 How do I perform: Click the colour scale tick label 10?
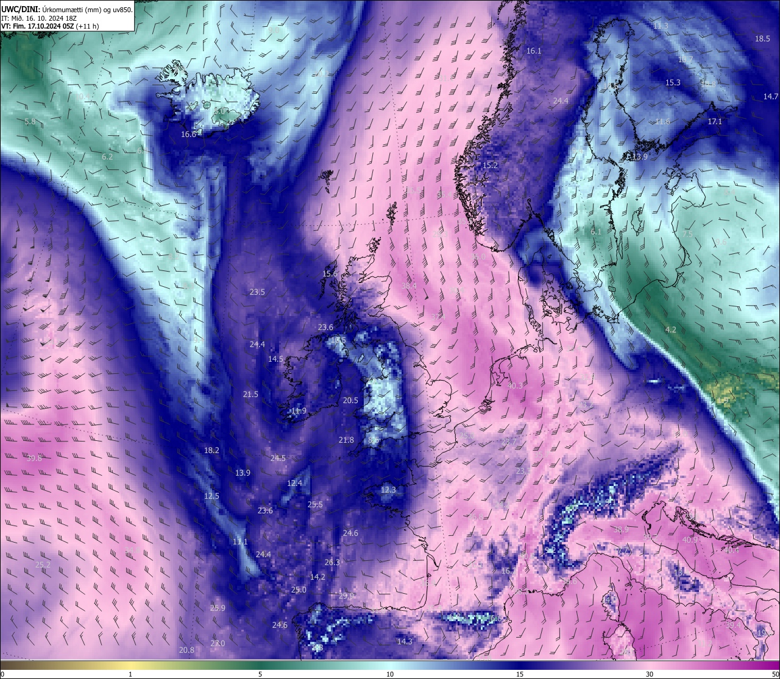click(x=390, y=674)
